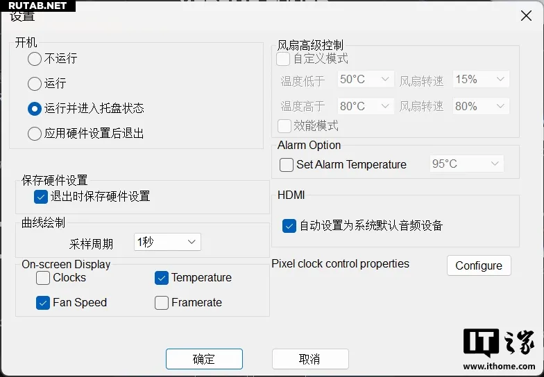Image resolution: width=544 pixels, height=377 pixels.
Task: Open the 15% fan speed dropdown
Action: 481,79
